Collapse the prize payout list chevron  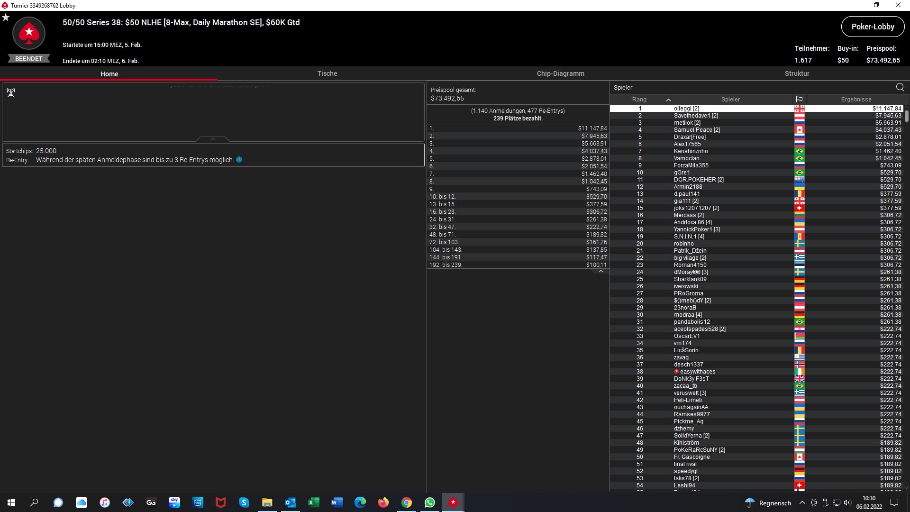pyautogui.click(x=601, y=272)
